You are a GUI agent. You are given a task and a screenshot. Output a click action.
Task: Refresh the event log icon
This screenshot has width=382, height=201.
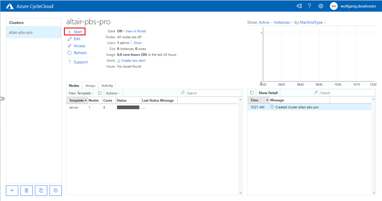tap(252, 93)
